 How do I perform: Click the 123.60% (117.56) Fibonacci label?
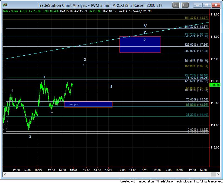(x=196, y=45)
